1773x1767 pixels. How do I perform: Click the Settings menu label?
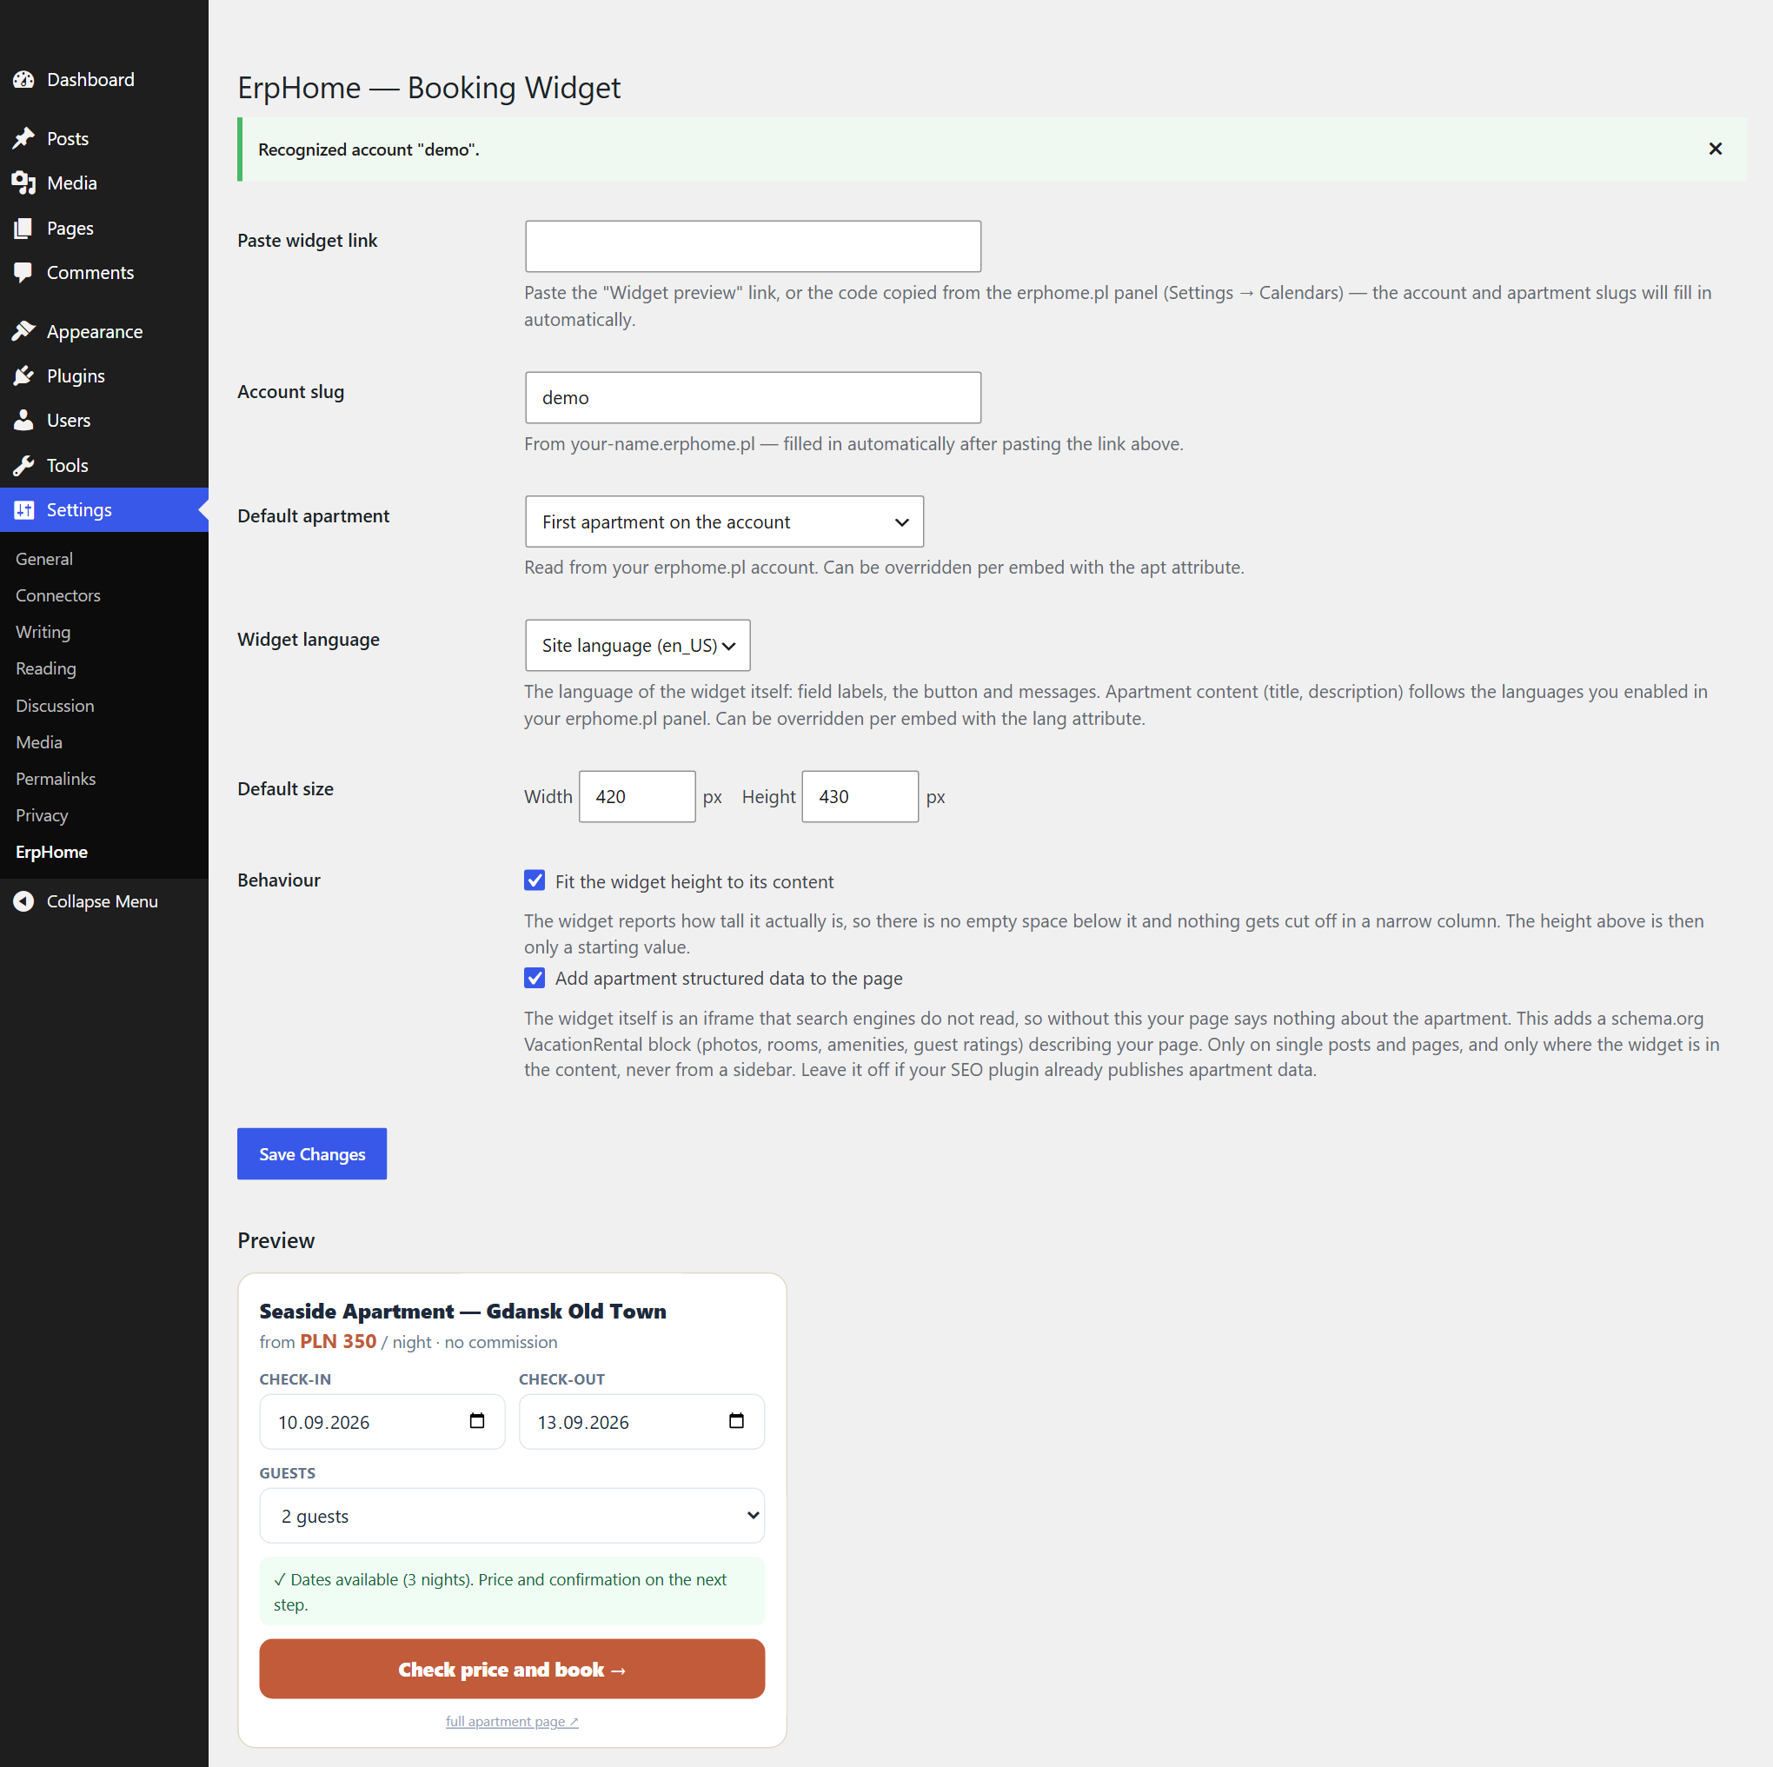(79, 509)
